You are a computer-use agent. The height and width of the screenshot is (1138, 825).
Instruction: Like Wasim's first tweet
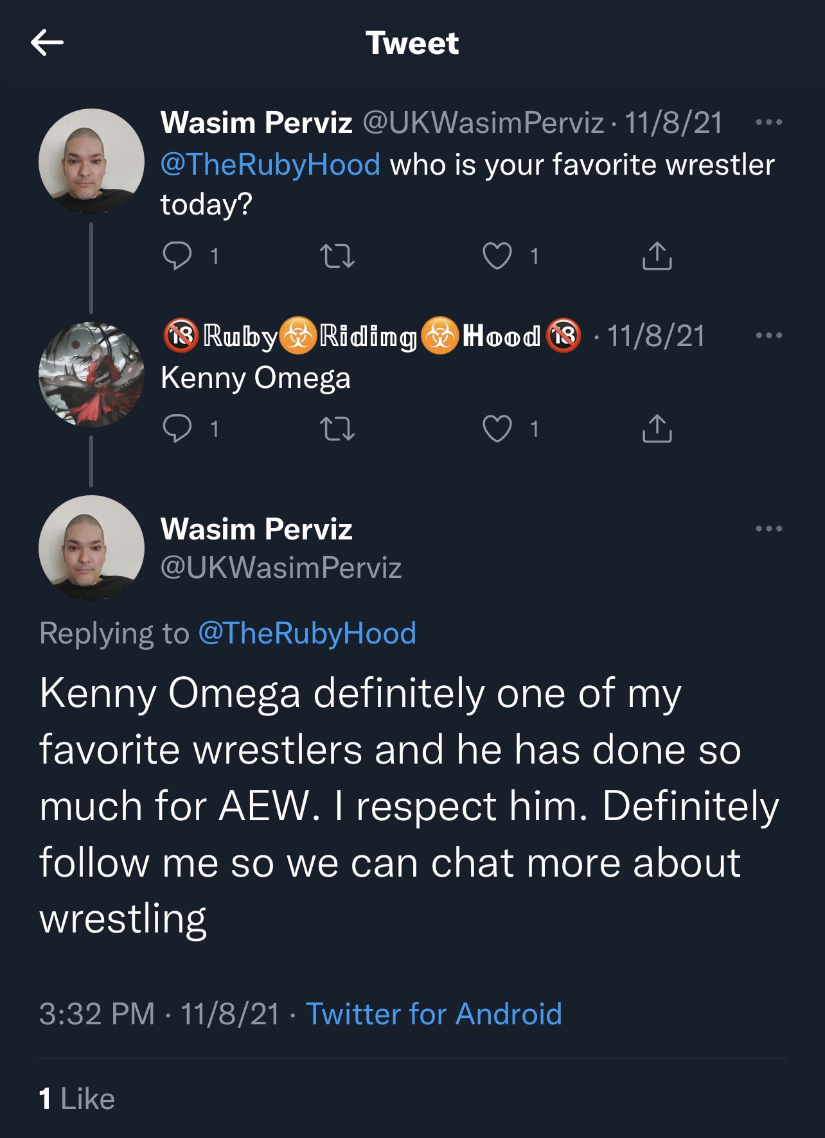(x=497, y=256)
